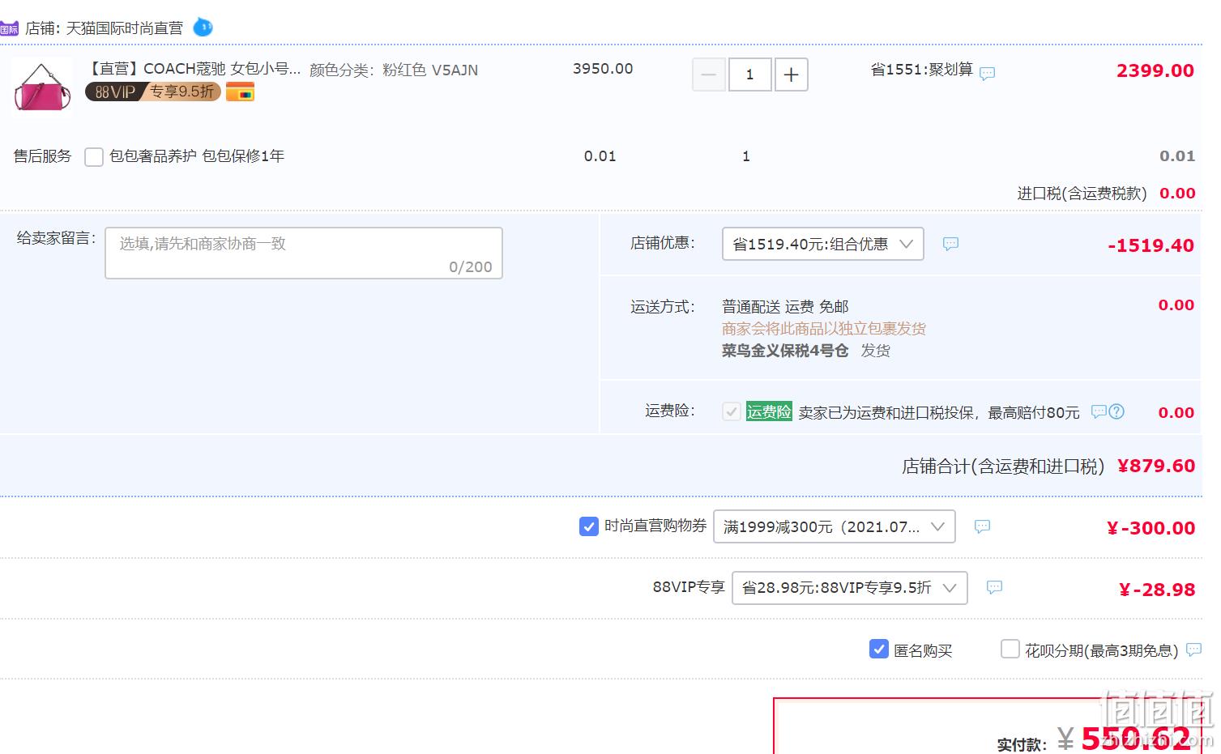
Task: Expand the 店铺优惠 省1519.40元 dropdown
Action: [822, 244]
